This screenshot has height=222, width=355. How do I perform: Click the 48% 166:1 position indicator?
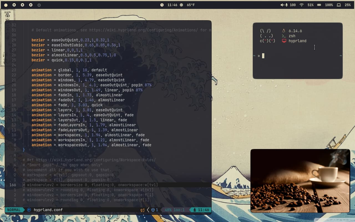point(174,210)
